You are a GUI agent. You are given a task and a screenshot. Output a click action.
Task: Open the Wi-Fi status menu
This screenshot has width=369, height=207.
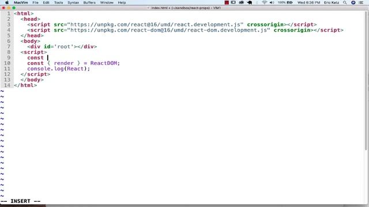point(264,2)
